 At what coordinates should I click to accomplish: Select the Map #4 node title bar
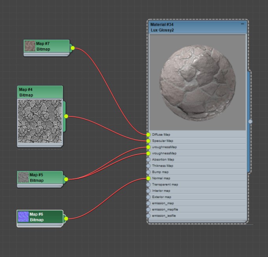(x=40, y=92)
